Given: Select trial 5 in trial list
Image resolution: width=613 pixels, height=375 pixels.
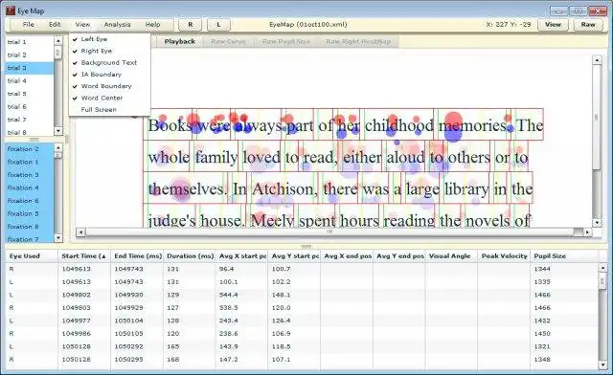Looking at the screenshot, I should 30,94.
